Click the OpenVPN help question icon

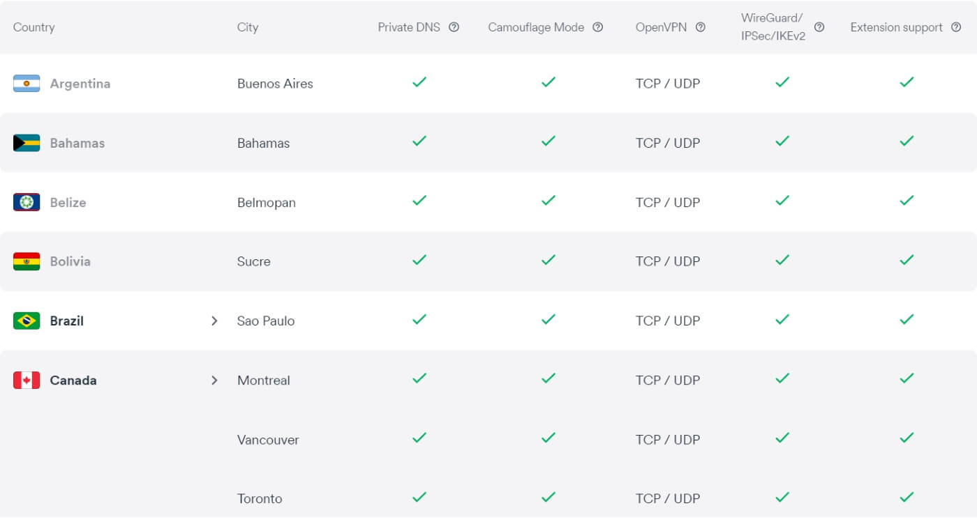click(700, 27)
